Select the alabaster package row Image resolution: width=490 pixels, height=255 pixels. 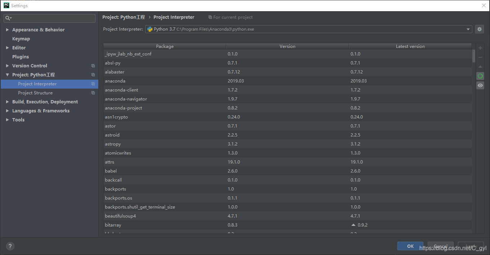pyautogui.click(x=288, y=72)
